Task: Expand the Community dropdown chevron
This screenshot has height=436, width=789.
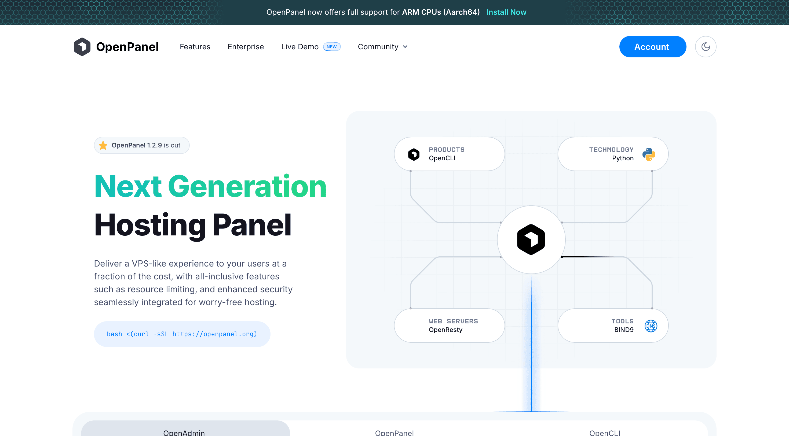Action: point(405,47)
